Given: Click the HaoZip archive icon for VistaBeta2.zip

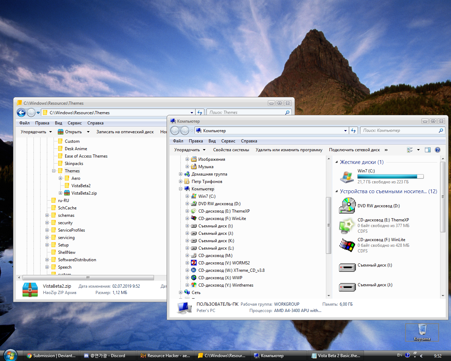Looking at the screenshot, I should coord(30,289).
